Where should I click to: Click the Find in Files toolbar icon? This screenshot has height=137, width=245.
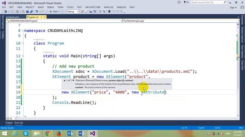(83, 12)
